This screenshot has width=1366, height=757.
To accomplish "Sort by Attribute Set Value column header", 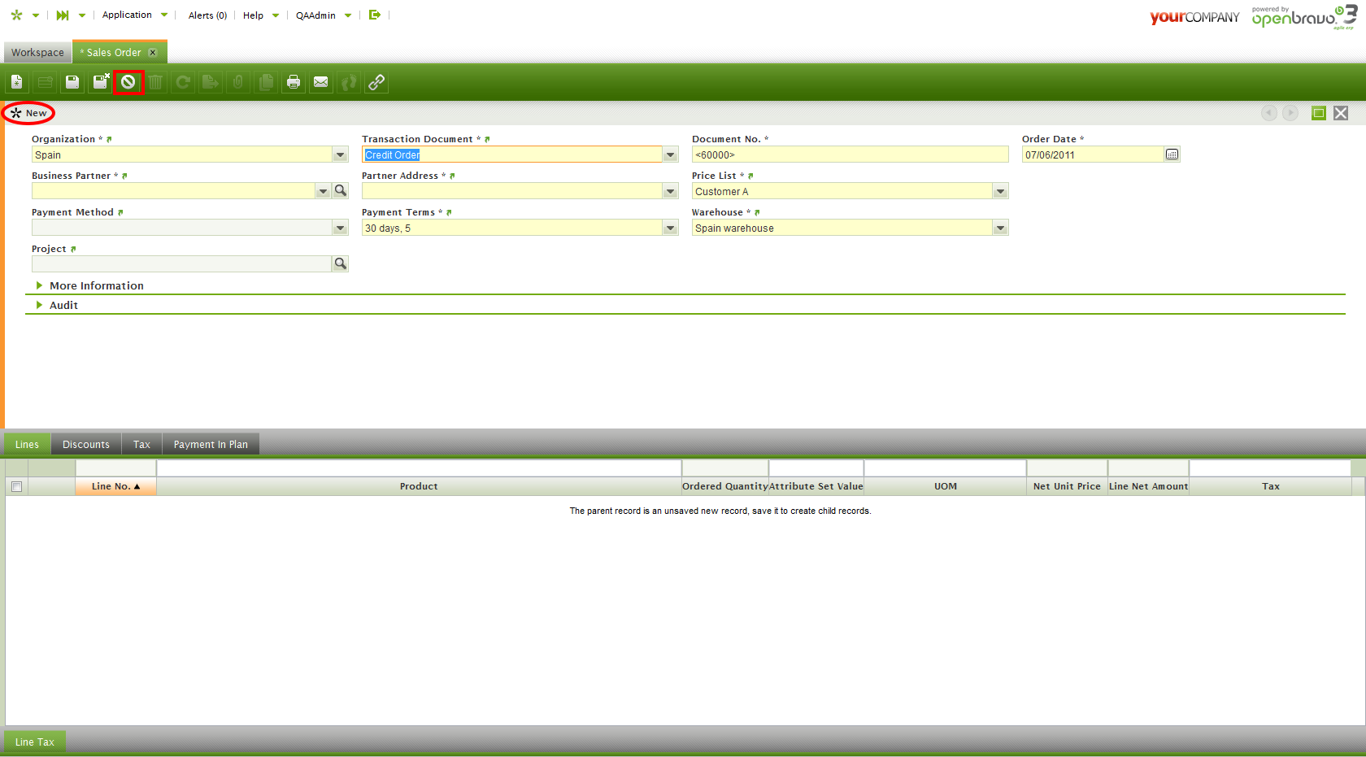I will (816, 486).
